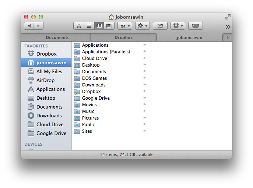253x188 pixels.
Task: Click the Google Drive folder icon in the column
Action: click(x=77, y=98)
